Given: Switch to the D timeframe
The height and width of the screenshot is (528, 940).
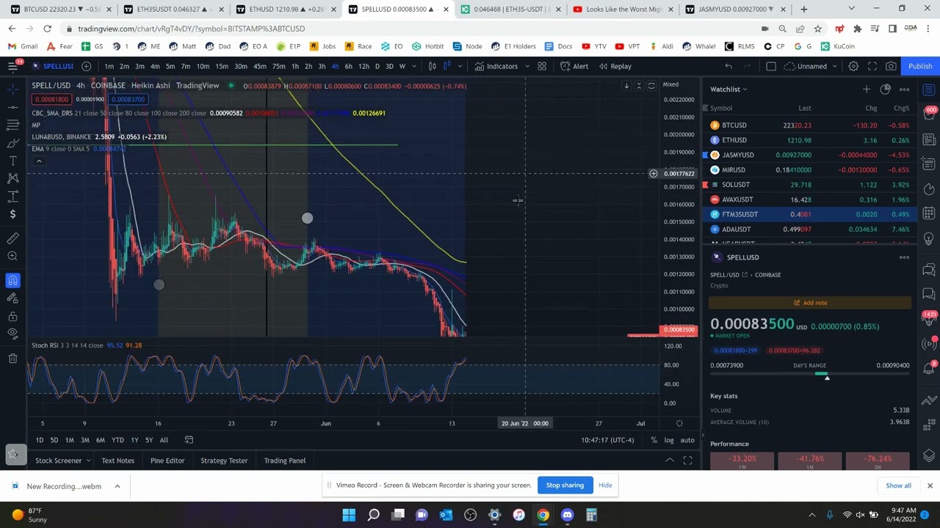Looking at the screenshot, I should [377, 66].
